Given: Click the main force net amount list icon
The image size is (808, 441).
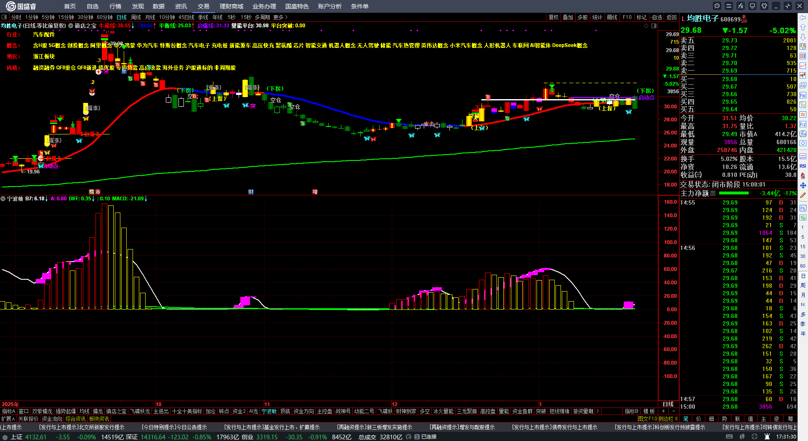Looking at the screenshot, I should pos(713,194).
